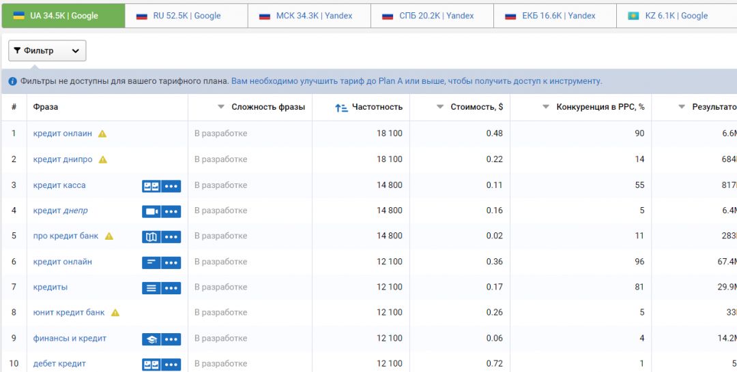737x372 pixels.
Task: Click the map icon for про кредит банк
Action: (x=151, y=237)
